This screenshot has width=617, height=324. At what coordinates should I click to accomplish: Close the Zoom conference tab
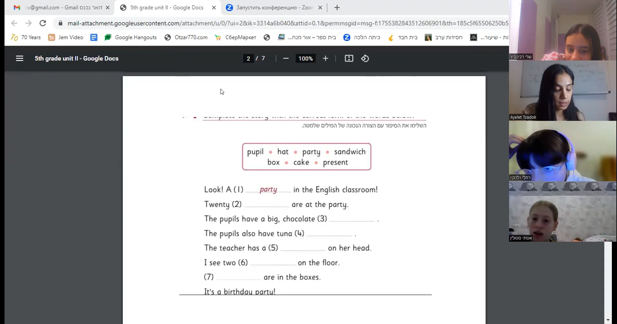[320, 8]
